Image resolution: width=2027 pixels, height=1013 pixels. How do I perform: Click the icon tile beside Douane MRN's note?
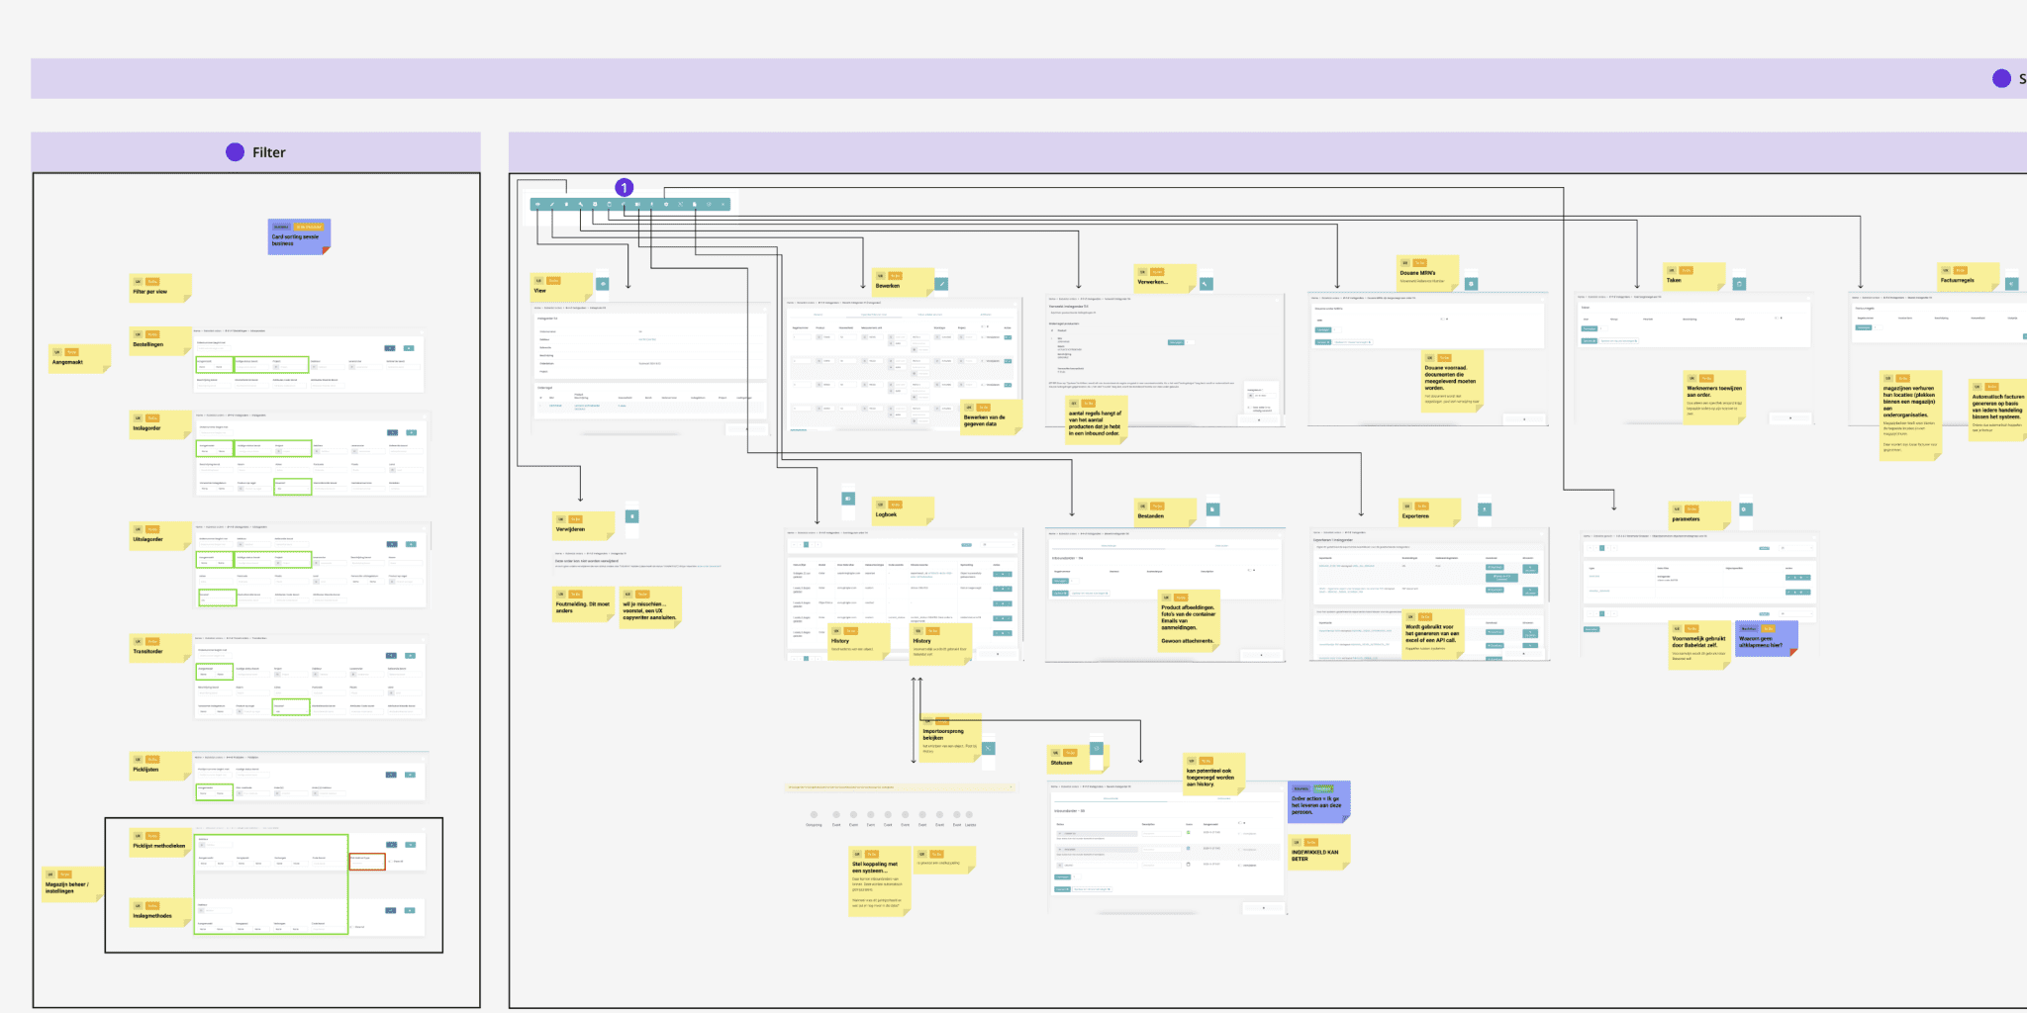(x=1471, y=284)
